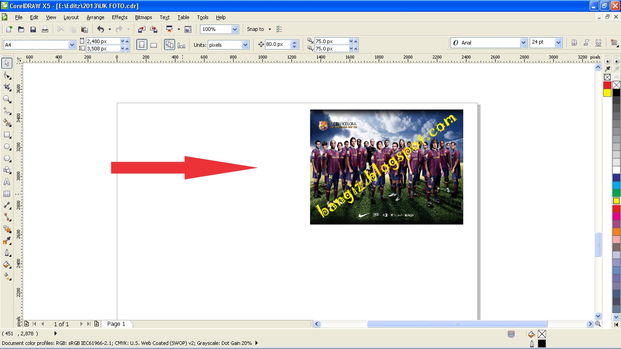Screen dimensions: 621x349
Task: Open the Bitmaps menu
Action: pyautogui.click(x=143, y=17)
